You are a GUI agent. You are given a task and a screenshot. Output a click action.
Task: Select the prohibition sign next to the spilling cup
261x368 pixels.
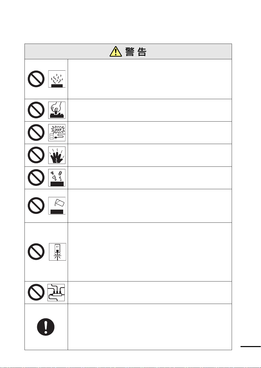[x=36, y=206]
